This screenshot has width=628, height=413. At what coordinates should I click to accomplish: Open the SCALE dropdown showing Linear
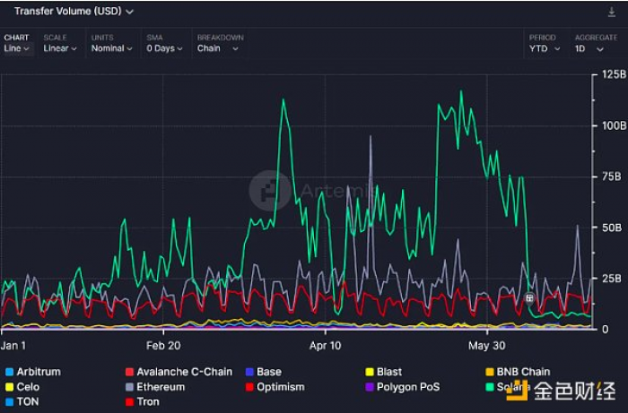pos(60,43)
